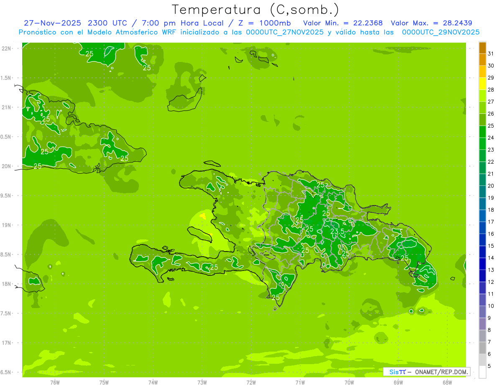Click the '20N' latitude label
This screenshot has width=502, height=388.
coord(6,166)
